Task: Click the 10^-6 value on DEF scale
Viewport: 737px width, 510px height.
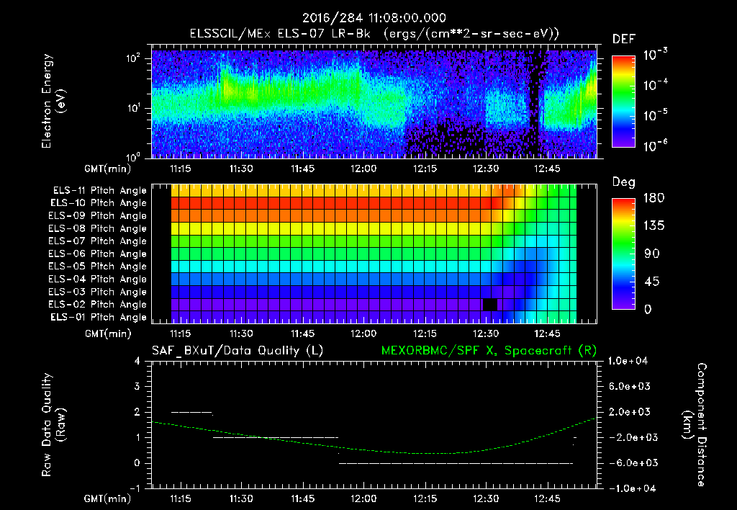Action: coord(655,146)
